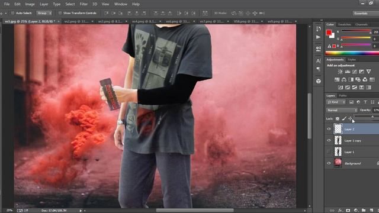Enable the Auto-Select checkbox

pos(13,13)
